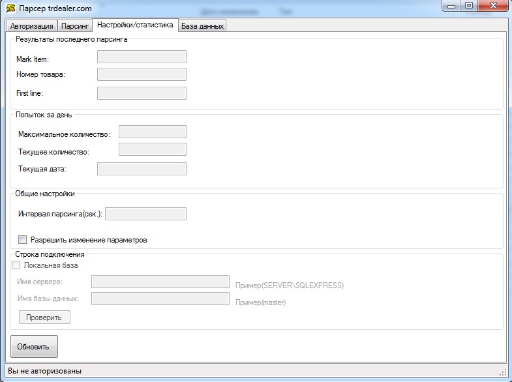Click the First line: label

coord(30,93)
